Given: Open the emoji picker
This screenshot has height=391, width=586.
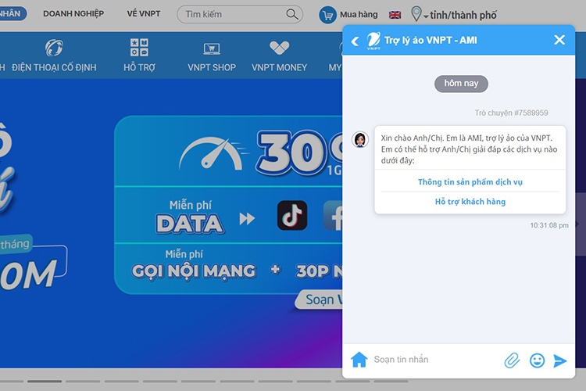Looking at the screenshot, I should 537,361.
